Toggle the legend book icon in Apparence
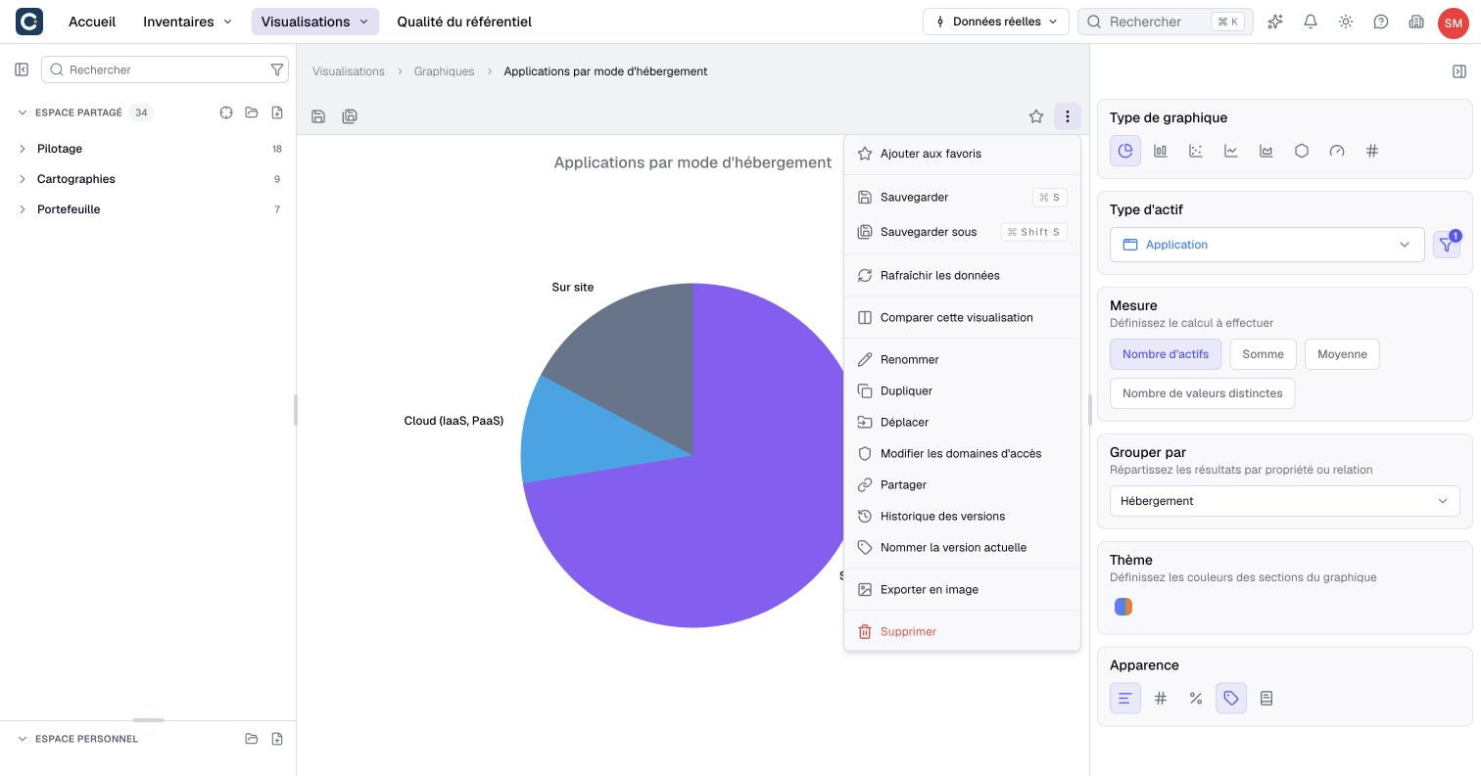1481x776 pixels. [x=1266, y=698]
